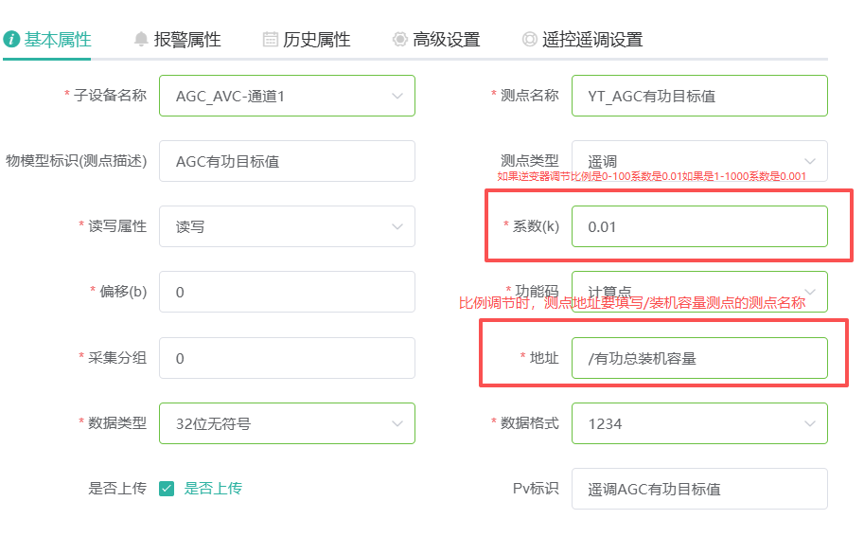Toggle the 是否上传 checkbox
This screenshot has height=537, width=864.
(167, 489)
